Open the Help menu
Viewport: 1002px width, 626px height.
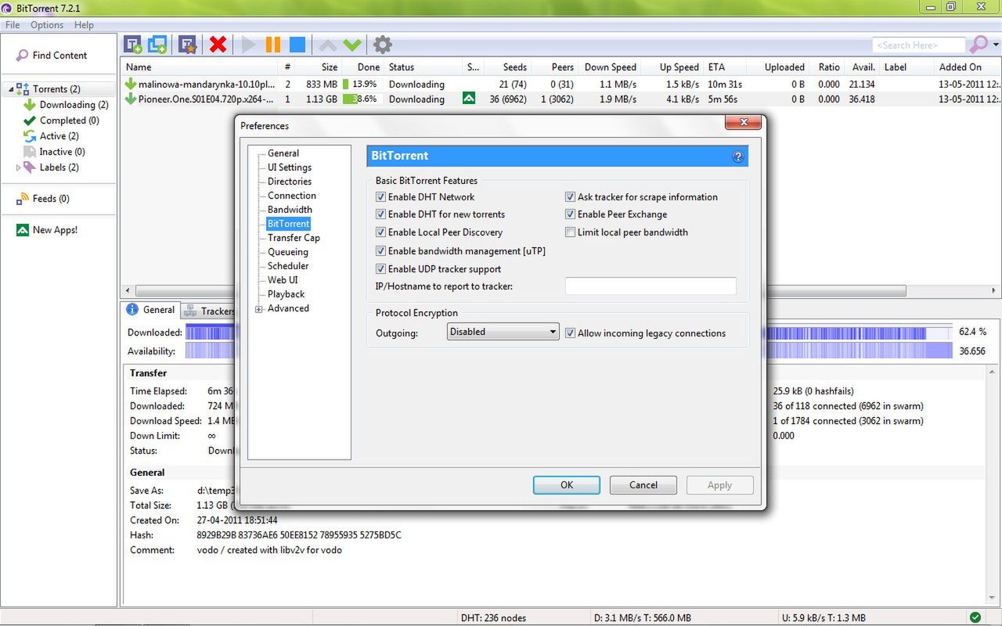[84, 25]
